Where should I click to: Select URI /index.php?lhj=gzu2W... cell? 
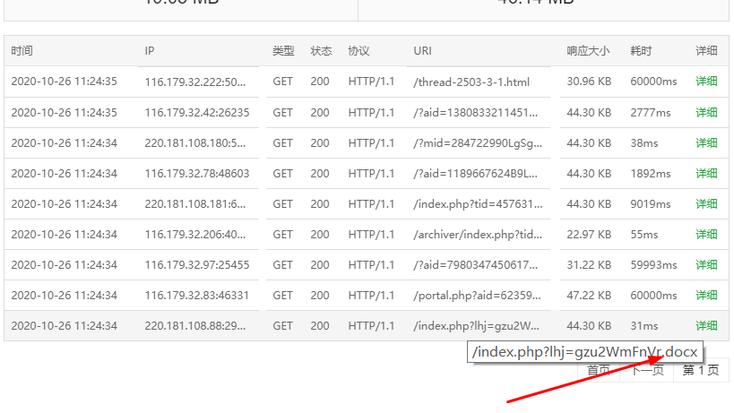[x=476, y=326]
